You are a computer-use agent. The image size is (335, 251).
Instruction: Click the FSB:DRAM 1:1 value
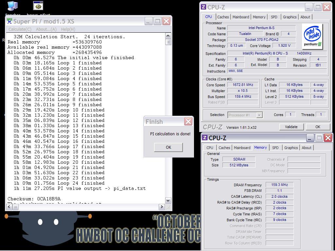[x=279, y=191]
